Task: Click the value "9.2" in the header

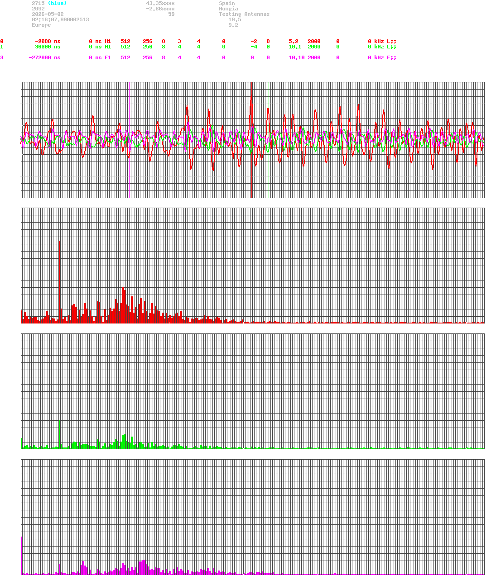Action: (x=233, y=25)
